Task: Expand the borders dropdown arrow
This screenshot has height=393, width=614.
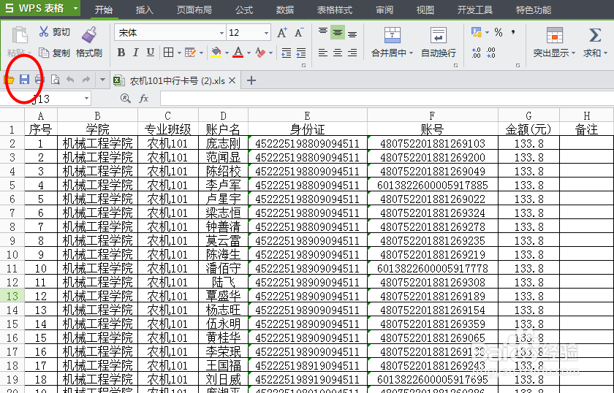Action: pyautogui.click(x=179, y=53)
